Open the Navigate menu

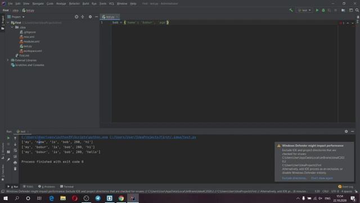coord(38,3)
